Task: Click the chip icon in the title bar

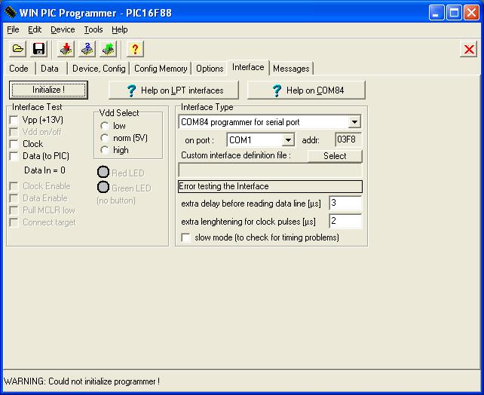Action: (x=11, y=12)
